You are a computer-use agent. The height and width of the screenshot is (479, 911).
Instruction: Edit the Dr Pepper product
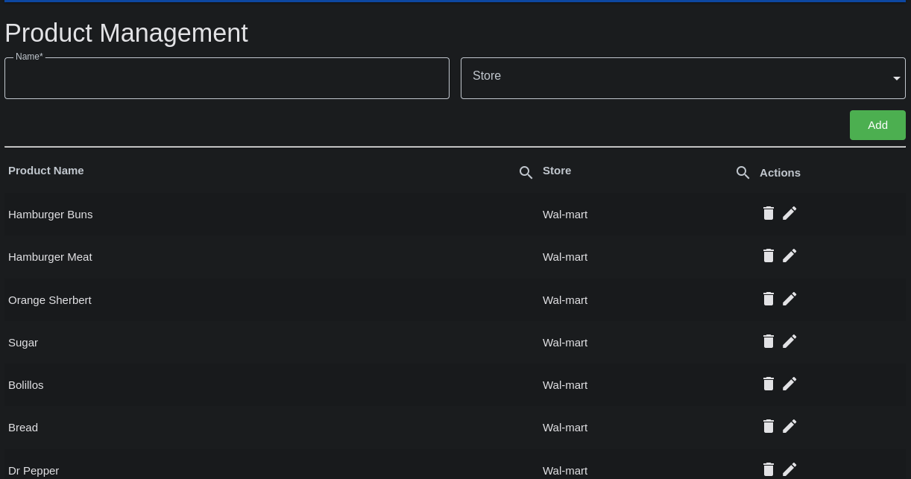tap(789, 469)
